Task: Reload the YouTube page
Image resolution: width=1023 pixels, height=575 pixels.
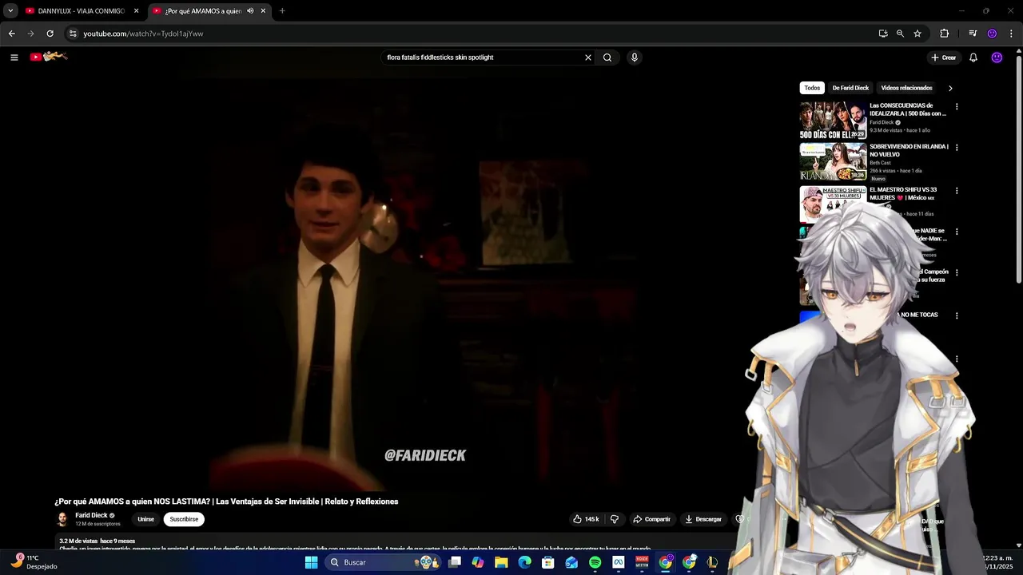Action: (50, 34)
